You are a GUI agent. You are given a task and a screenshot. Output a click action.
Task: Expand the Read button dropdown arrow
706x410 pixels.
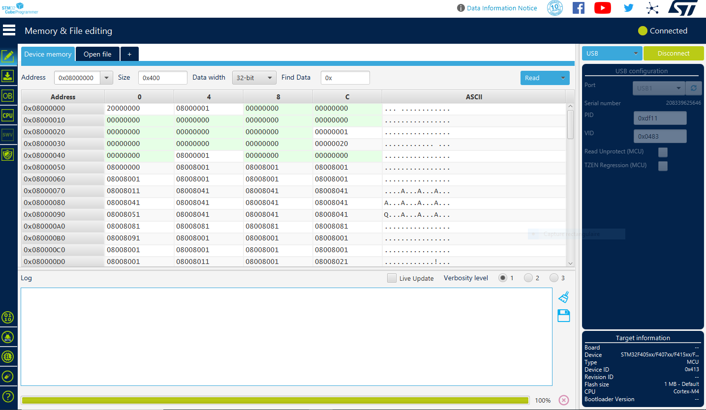point(563,78)
